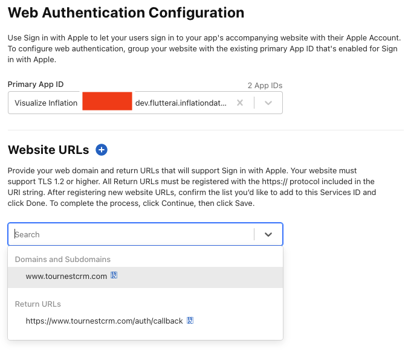
Task: Click the Primary App ID field label
Action: pos(36,85)
